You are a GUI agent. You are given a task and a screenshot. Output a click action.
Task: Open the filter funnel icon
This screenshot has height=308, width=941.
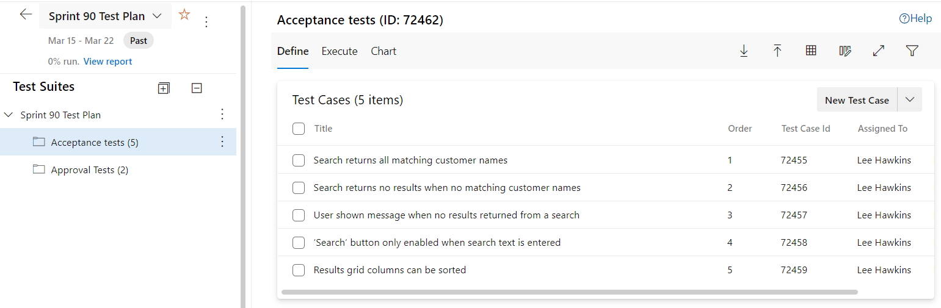912,51
